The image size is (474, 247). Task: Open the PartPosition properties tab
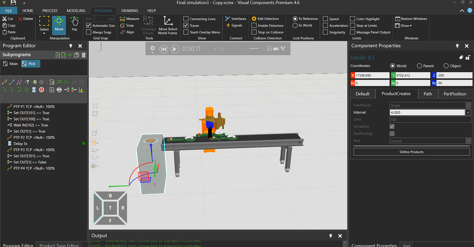(x=455, y=94)
